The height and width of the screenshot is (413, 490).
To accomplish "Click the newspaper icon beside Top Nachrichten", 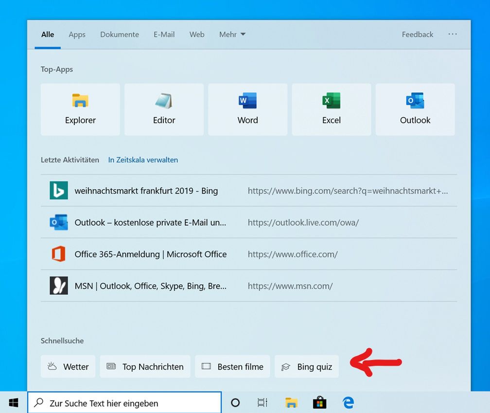I will coord(111,366).
